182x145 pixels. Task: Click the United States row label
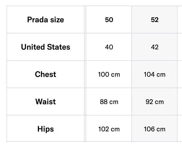click(x=45, y=47)
